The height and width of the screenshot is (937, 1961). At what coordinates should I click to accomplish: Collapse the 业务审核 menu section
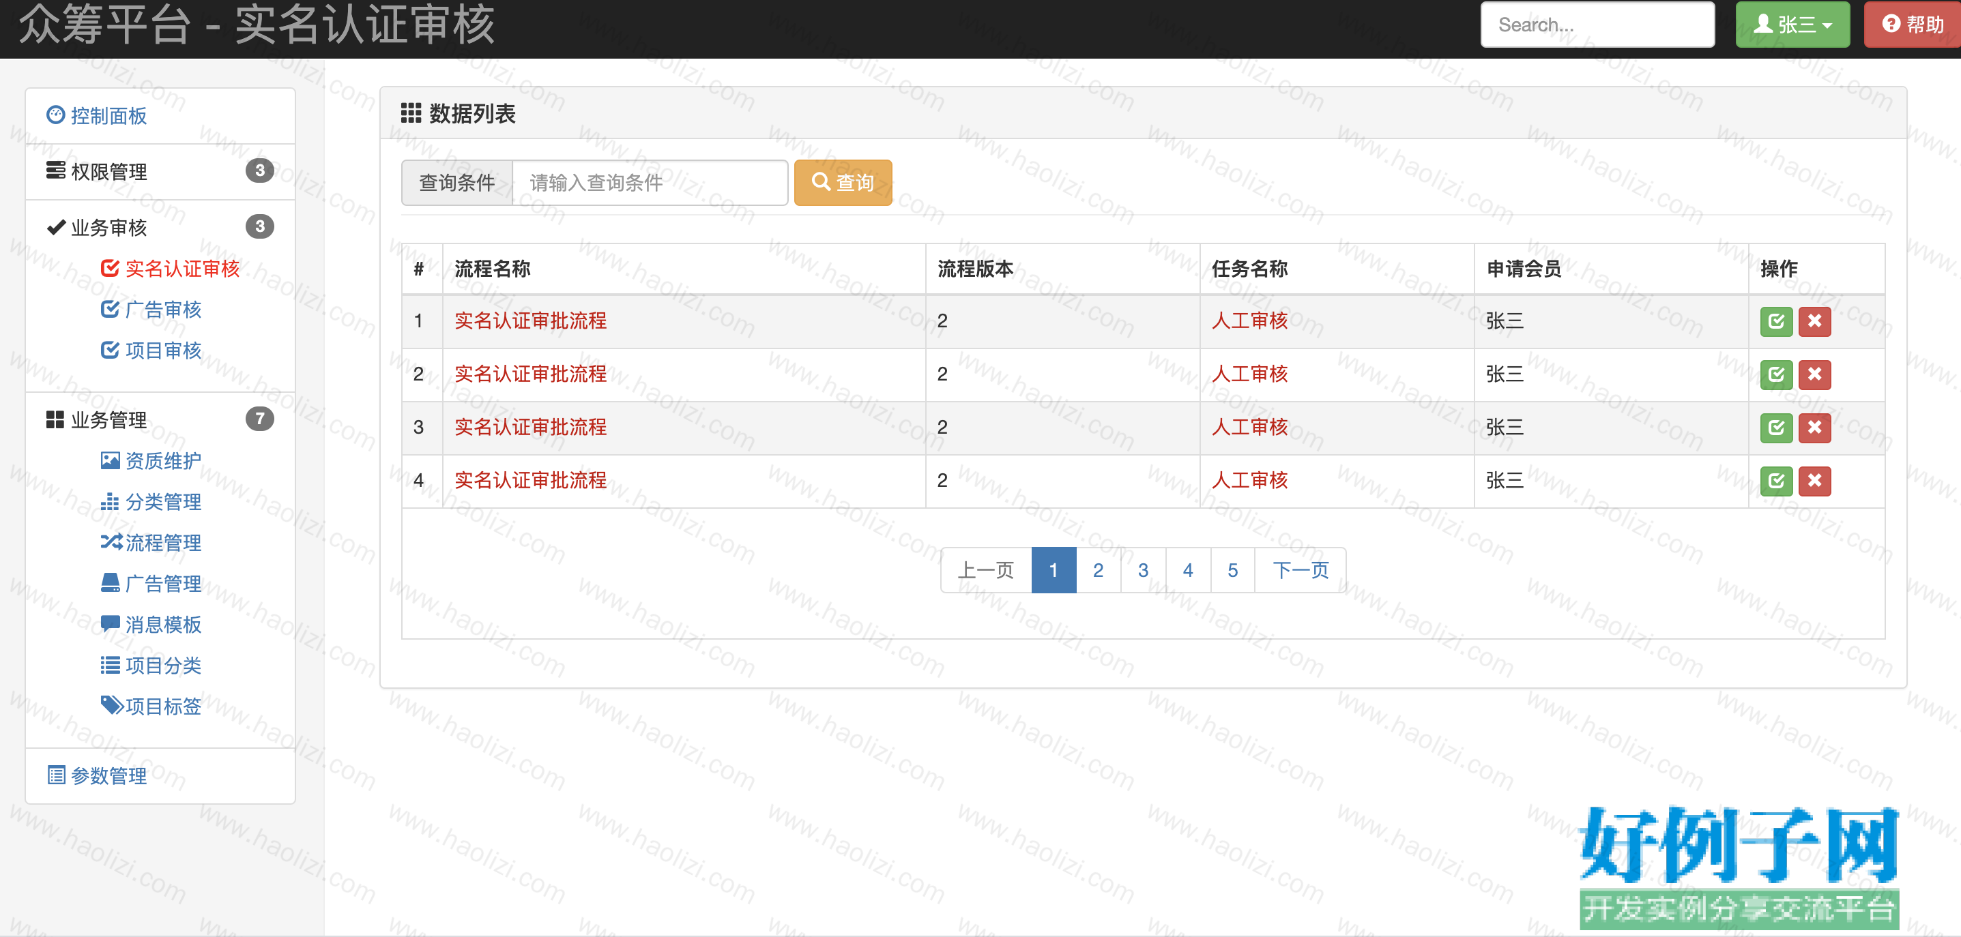[97, 227]
